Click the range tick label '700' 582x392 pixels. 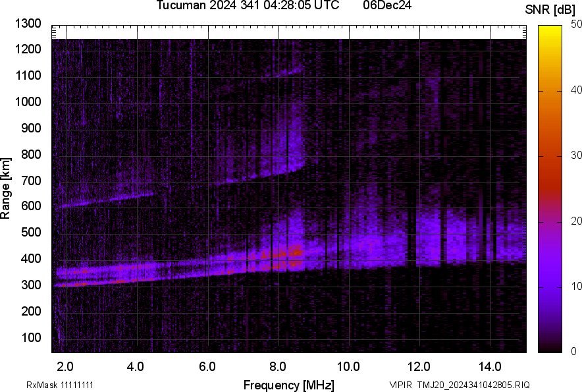point(31,181)
